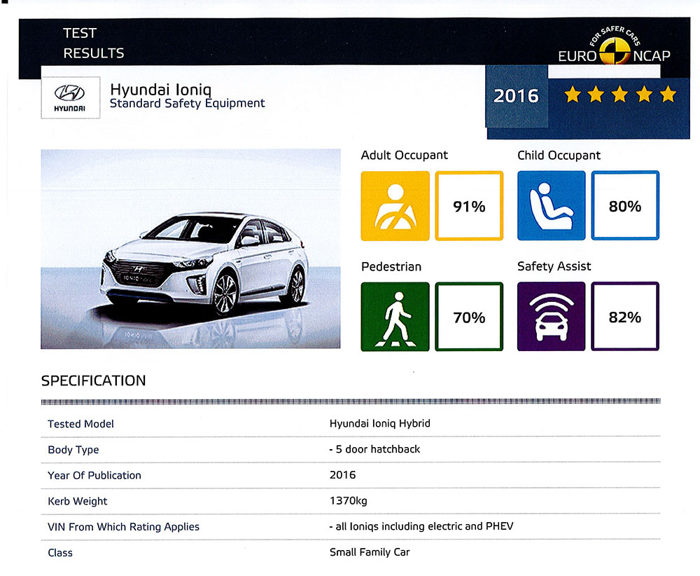Viewport: 700px width, 576px height.
Task: Click the green Pedestrian crossing icon
Action: pyautogui.click(x=395, y=317)
